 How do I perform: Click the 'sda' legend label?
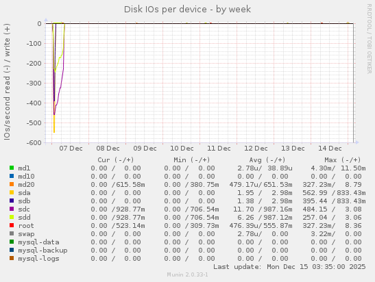24,193
